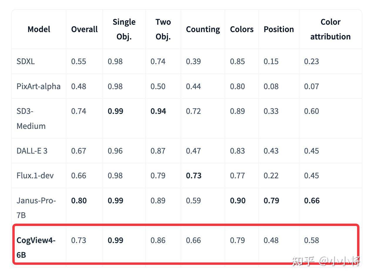Click the Two Obj. column header
The width and height of the screenshot is (370, 276).
pos(163,29)
